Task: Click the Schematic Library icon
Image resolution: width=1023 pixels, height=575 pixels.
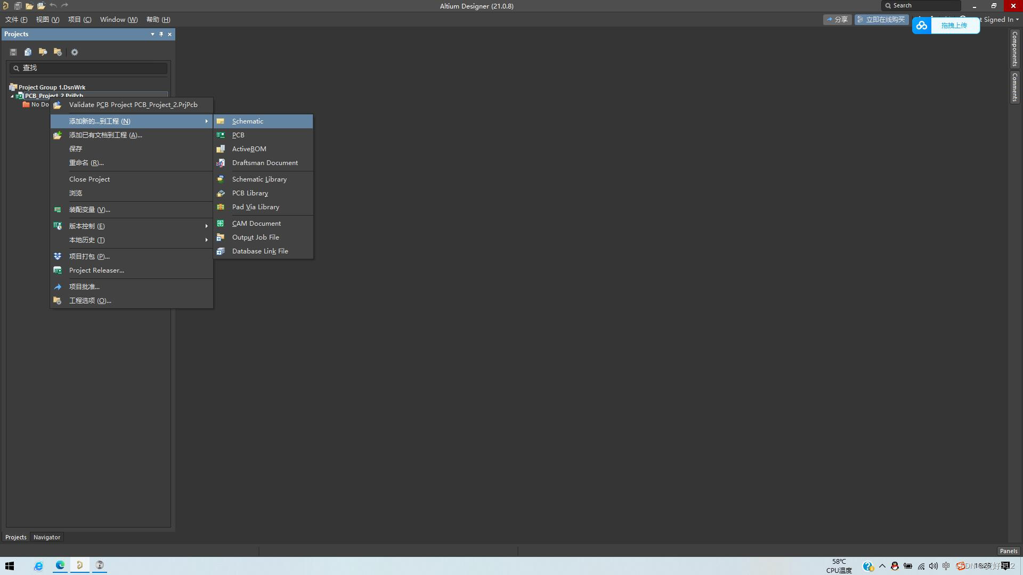Action: 221,179
